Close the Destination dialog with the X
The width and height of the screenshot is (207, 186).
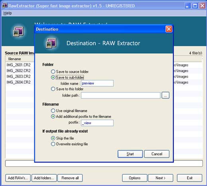pyautogui.click(x=169, y=29)
